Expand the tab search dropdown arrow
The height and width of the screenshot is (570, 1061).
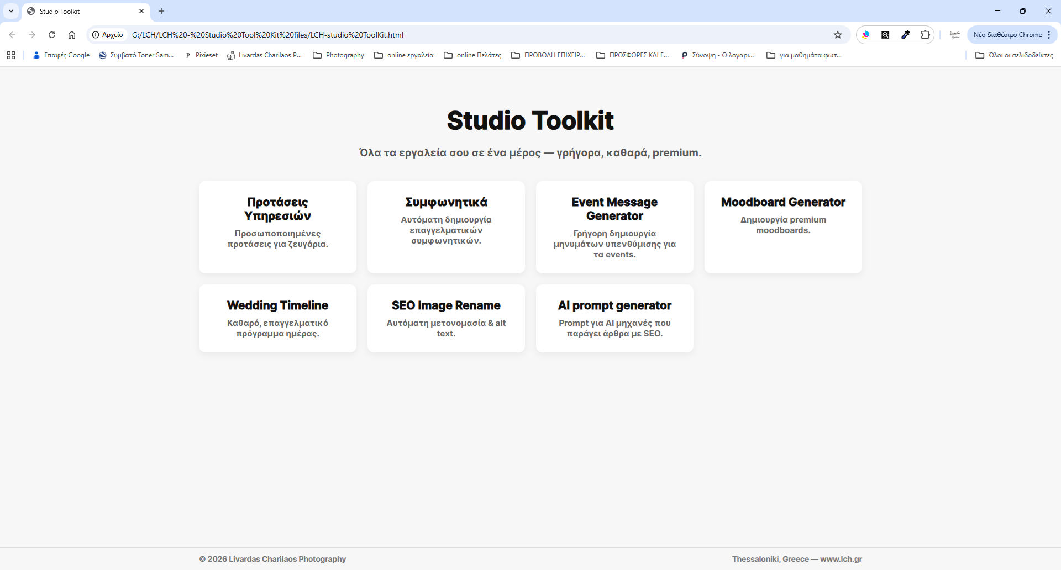11,11
